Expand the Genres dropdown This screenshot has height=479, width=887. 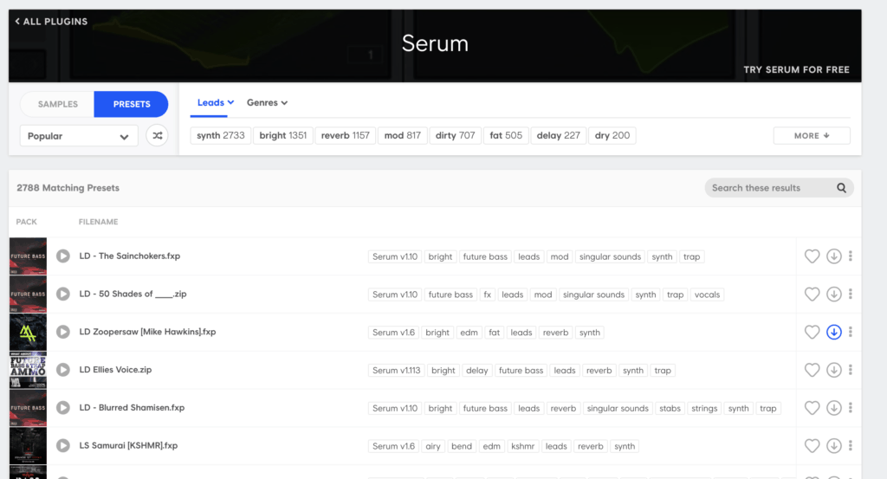(x=267, y=102)
